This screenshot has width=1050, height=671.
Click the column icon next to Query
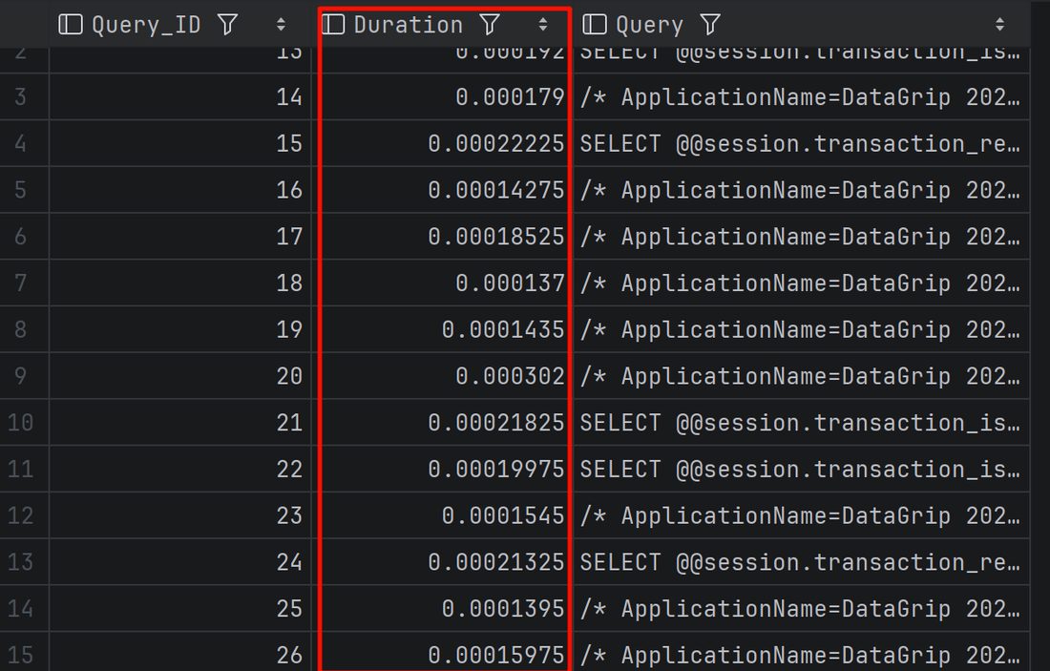[x=595, y=25]
